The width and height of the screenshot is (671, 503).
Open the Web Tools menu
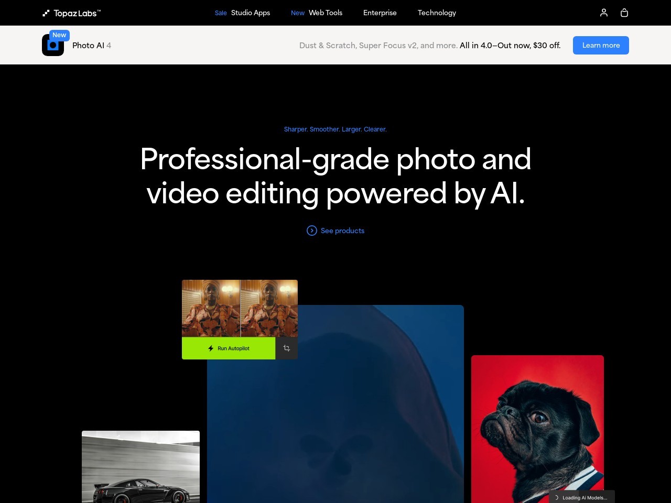click(325, 13)
